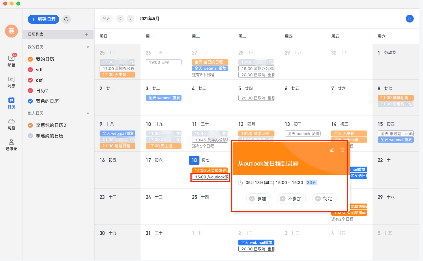Switch view using the blue 月 button

pos(409,19)
